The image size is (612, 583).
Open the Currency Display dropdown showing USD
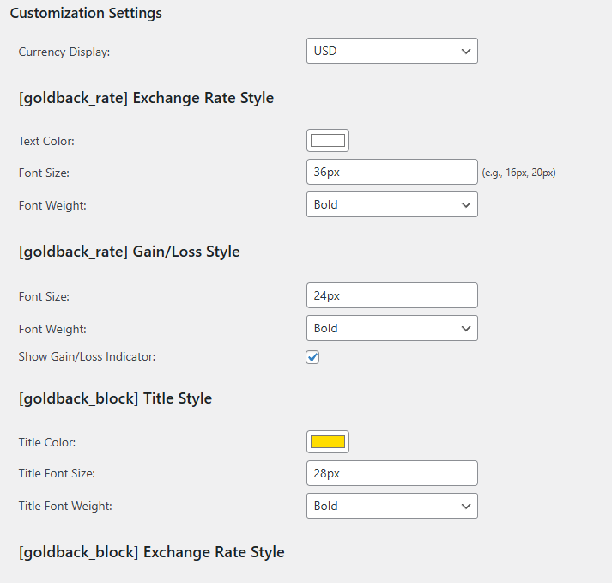coord(391,51)
